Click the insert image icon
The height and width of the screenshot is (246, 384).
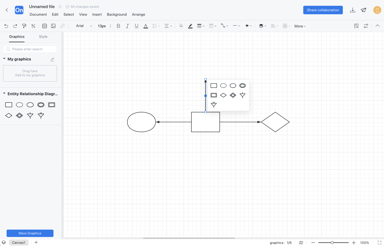click(x=53, y=26)
